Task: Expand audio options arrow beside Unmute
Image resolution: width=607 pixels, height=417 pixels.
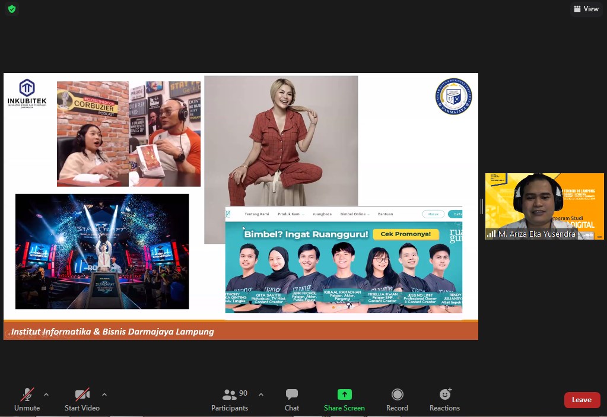Action: (x=46, y=394)
